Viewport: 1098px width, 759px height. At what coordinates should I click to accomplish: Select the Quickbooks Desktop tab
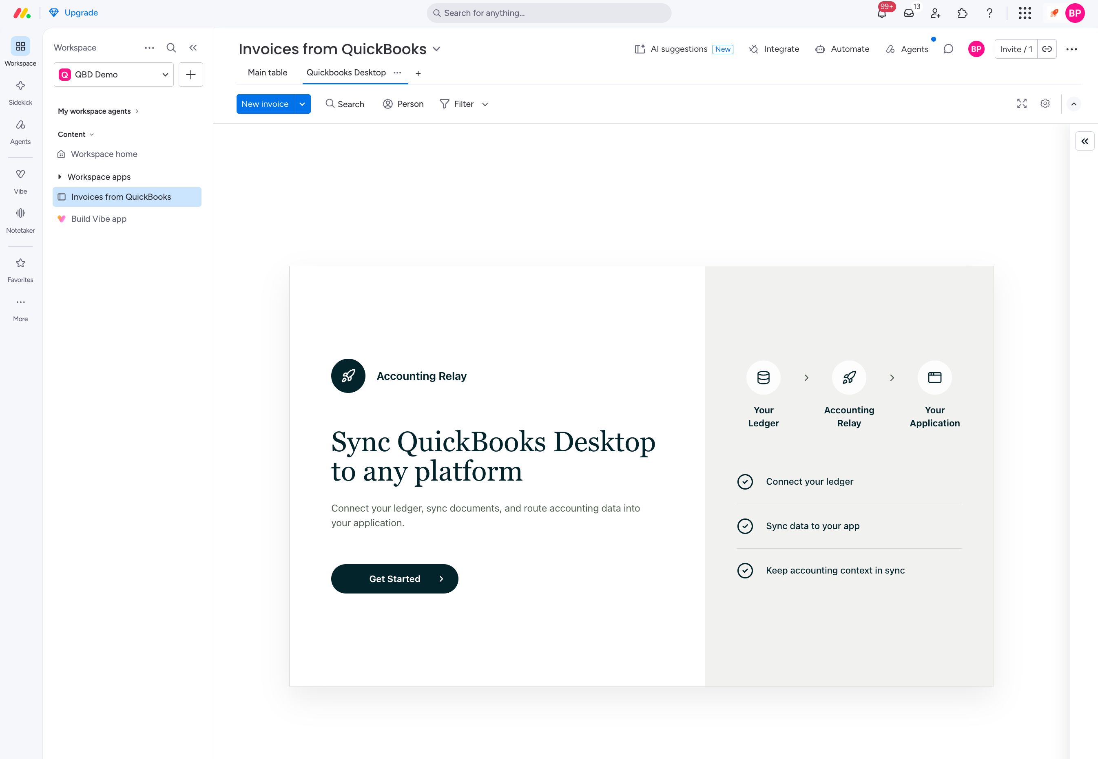click(x=346, y=73)
